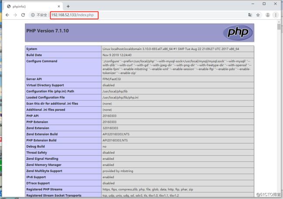Click the Configuration File (php.ini) Path label
The width and height of the screenshot is (283, 199).
[50, 91]
